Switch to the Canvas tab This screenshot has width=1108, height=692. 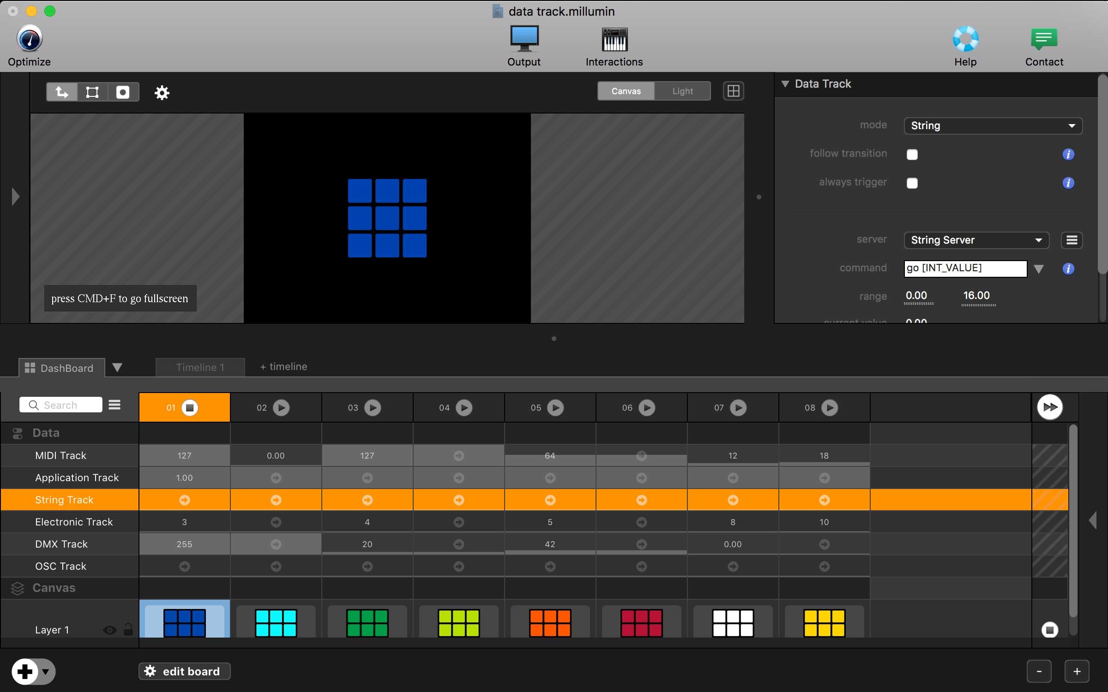click(x=626, y=90)
